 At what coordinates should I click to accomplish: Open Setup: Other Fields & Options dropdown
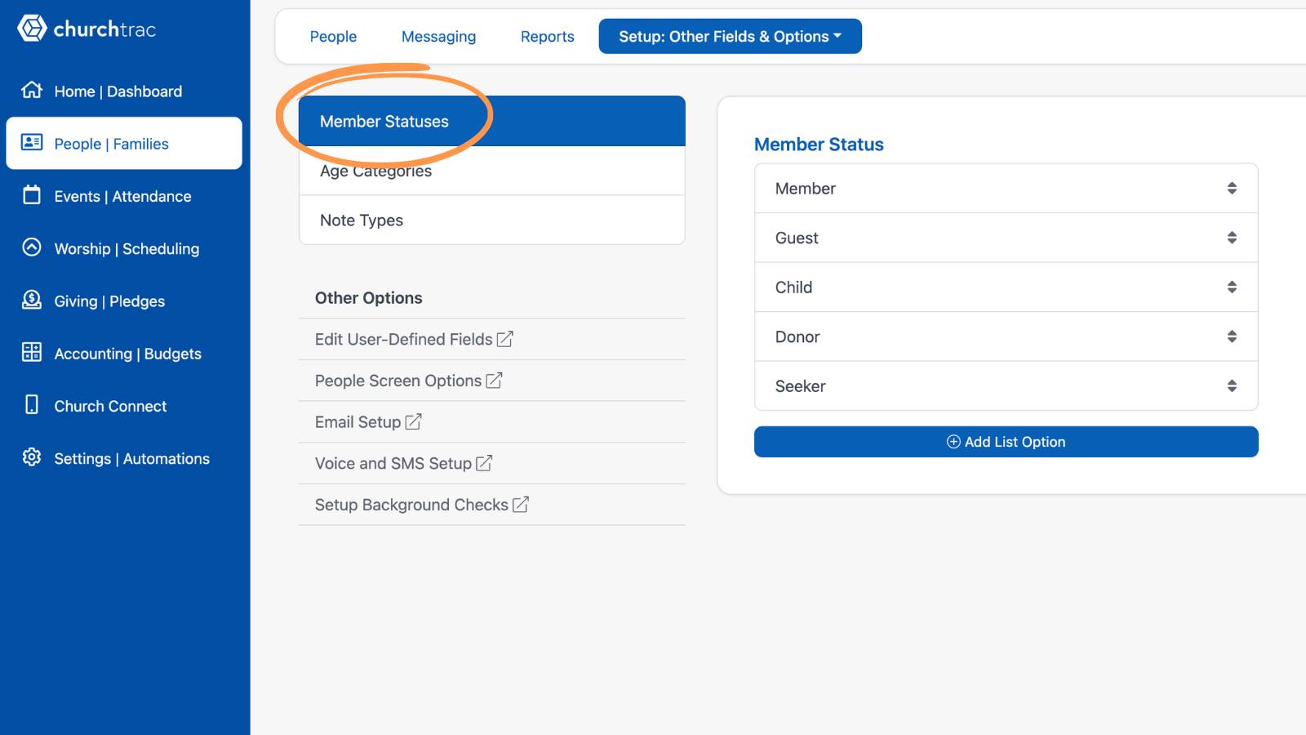coord(730,37)
